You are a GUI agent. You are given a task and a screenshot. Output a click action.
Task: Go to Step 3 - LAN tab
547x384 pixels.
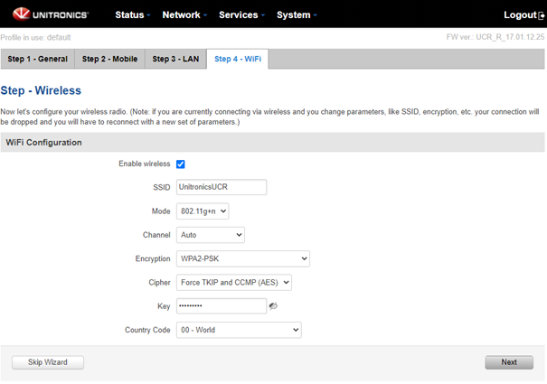tap(175, 59)
